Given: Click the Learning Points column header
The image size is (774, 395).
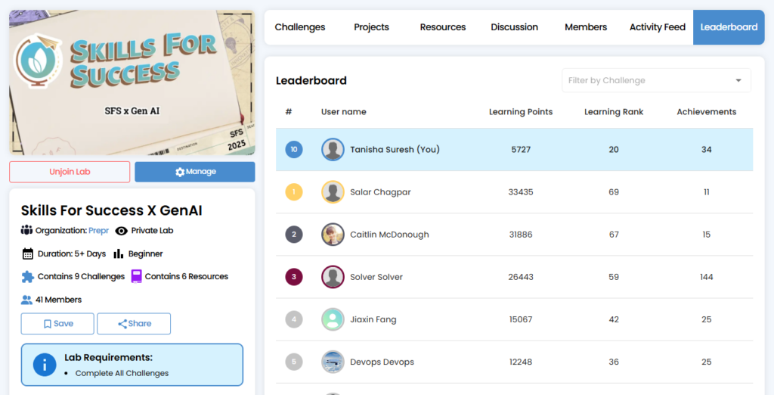Looking at the screenshot, I should coord(521,112).
